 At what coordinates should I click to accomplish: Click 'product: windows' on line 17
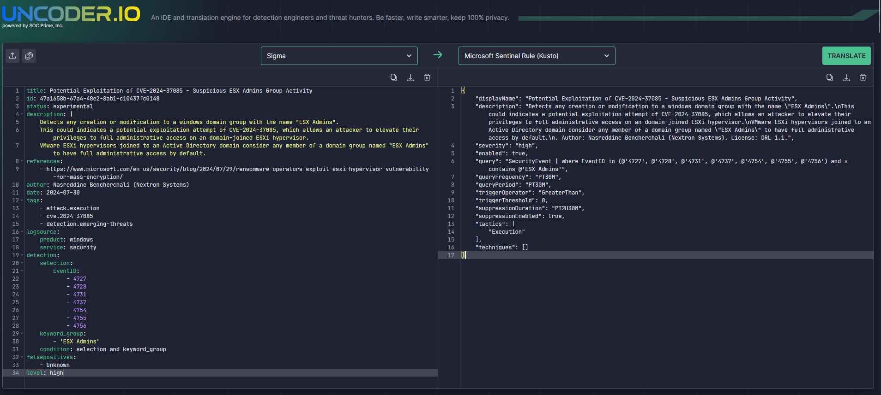point(66,240)
